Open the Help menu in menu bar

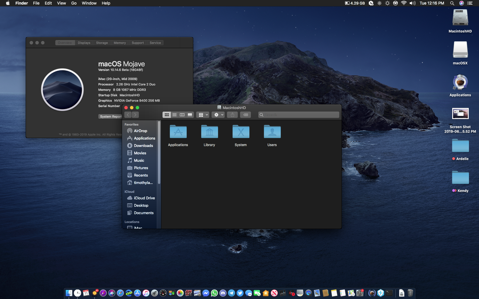[106, 3]
